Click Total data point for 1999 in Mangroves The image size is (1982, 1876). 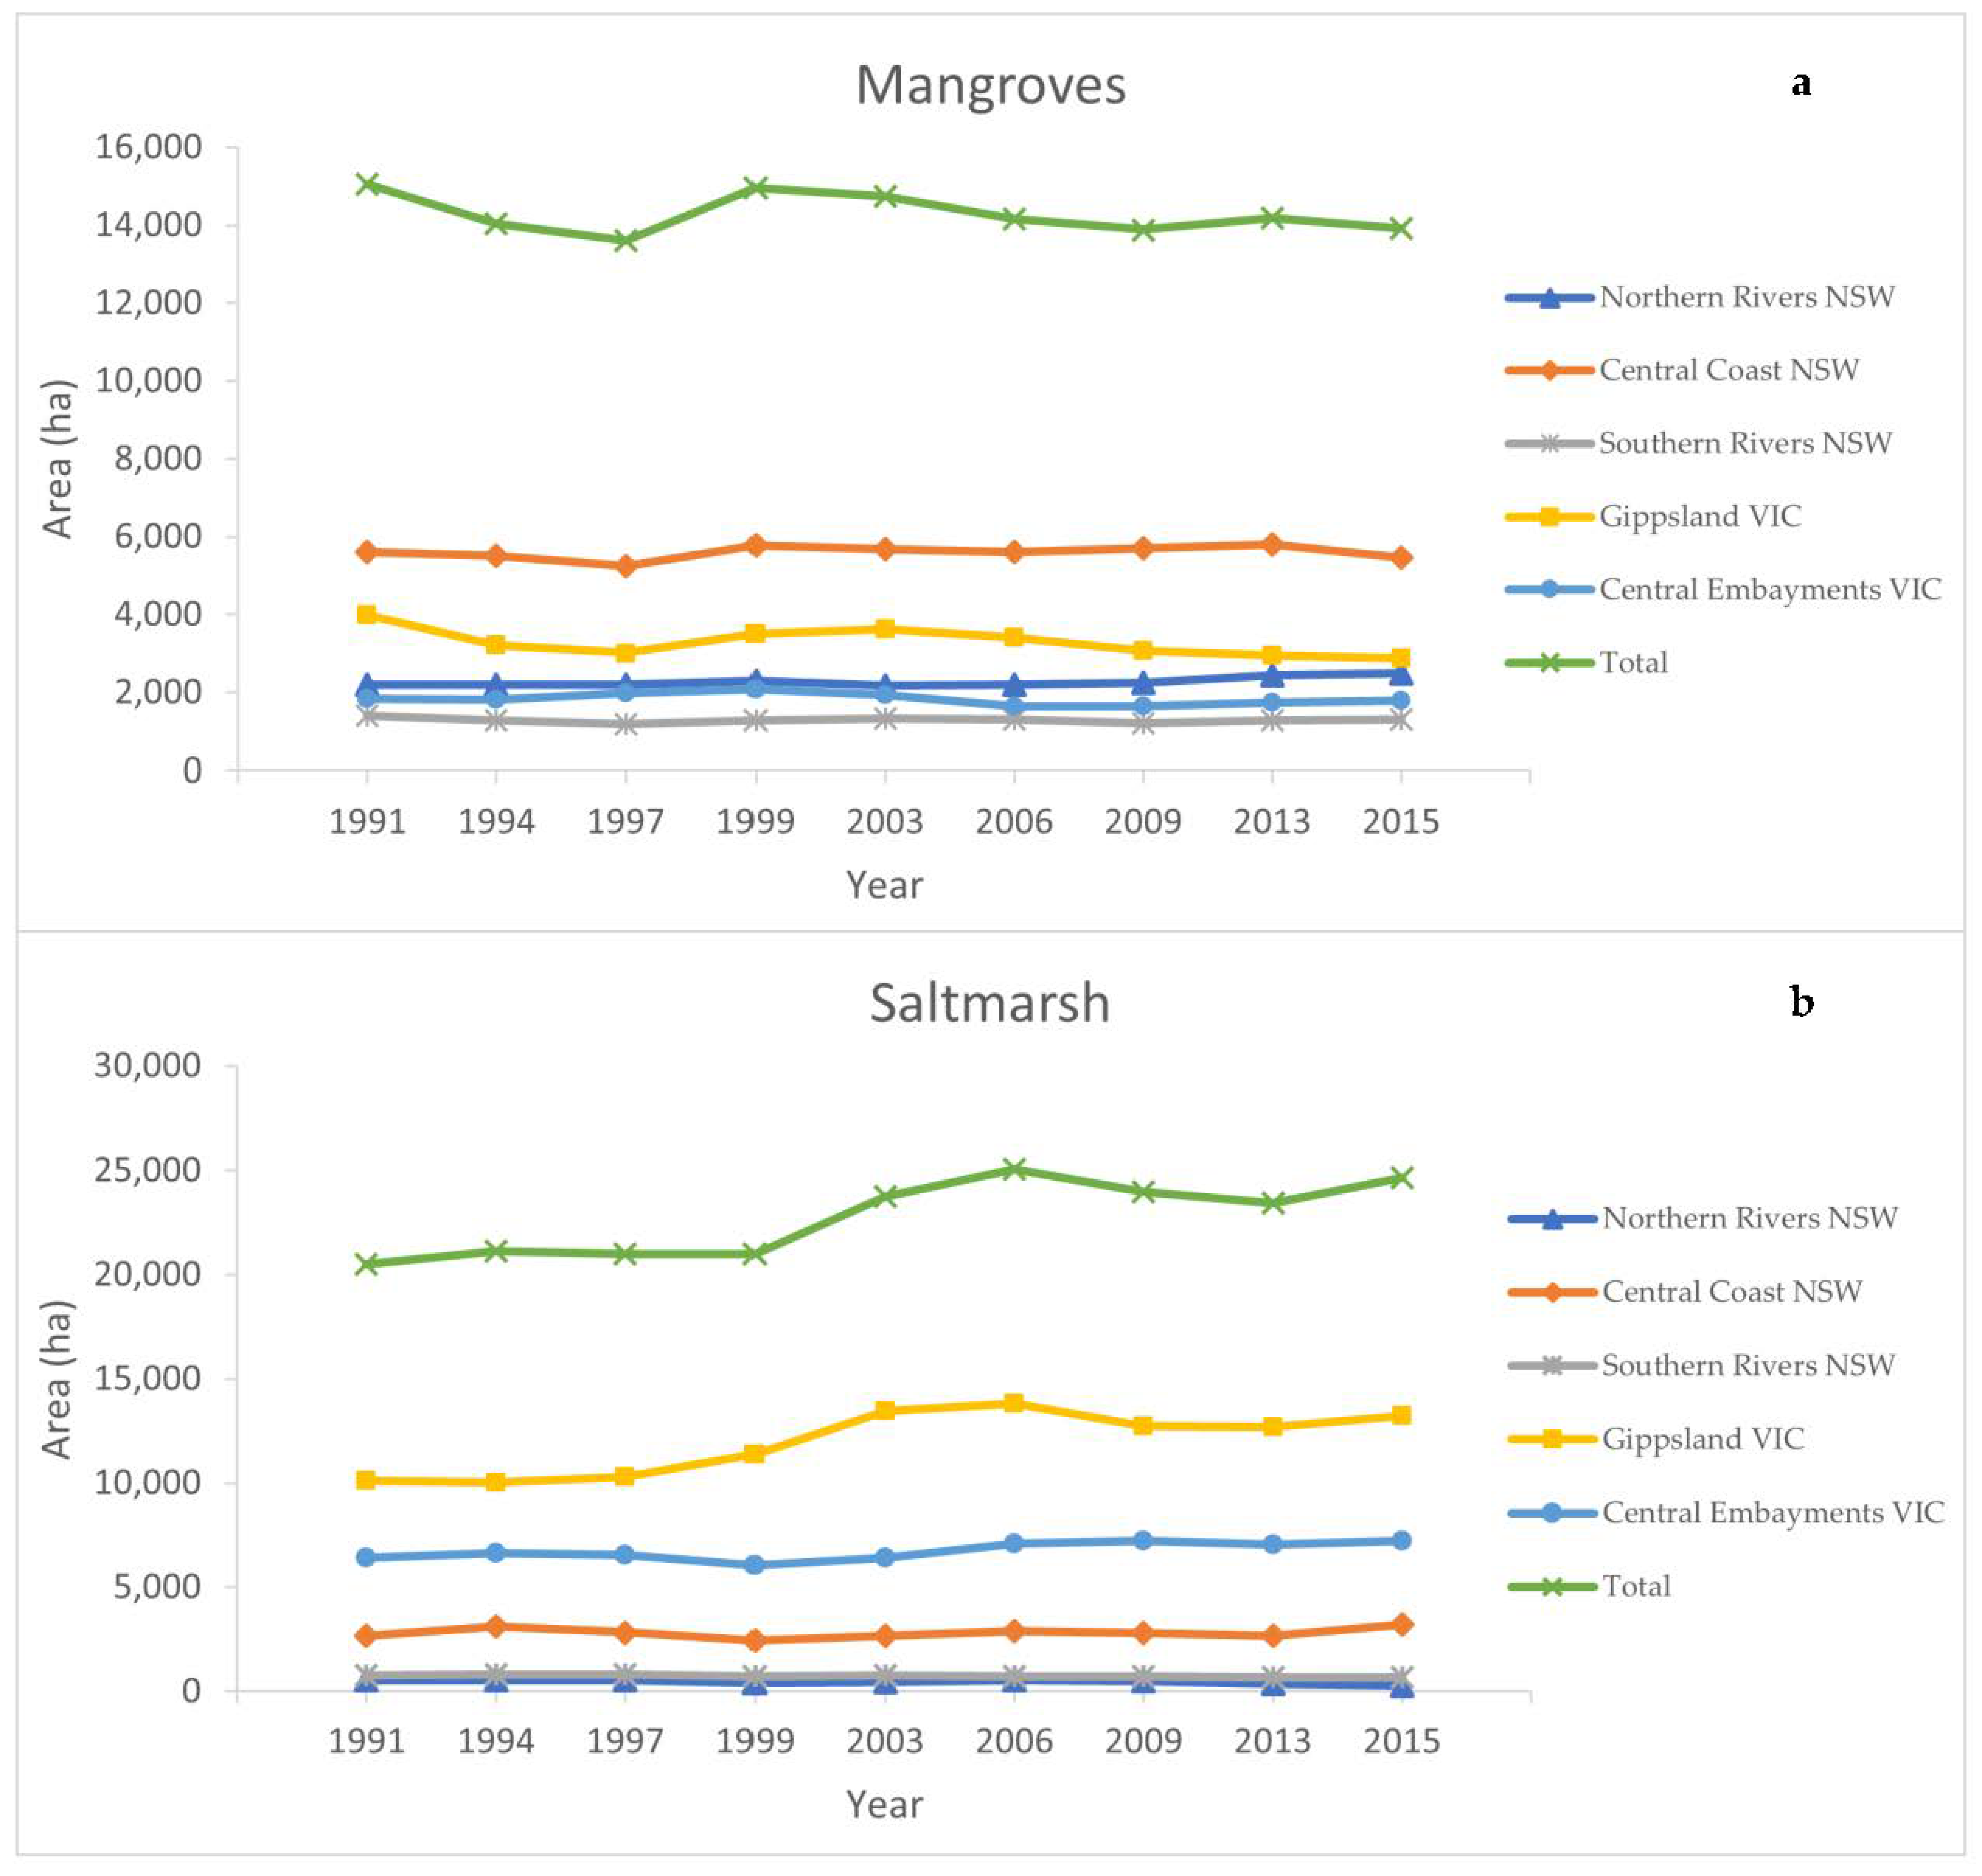click(x=755, y=187)
